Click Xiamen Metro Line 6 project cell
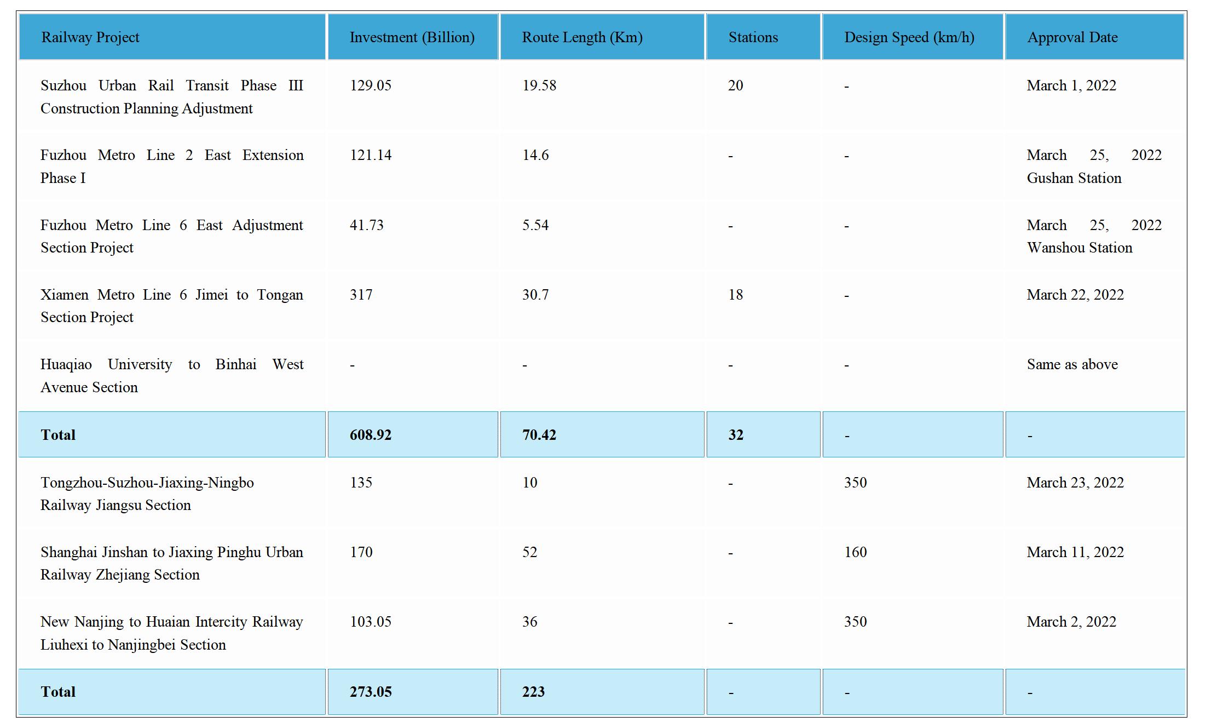Screen dimensions: 1229x728 pyautogui.click(x=171, y=306)
